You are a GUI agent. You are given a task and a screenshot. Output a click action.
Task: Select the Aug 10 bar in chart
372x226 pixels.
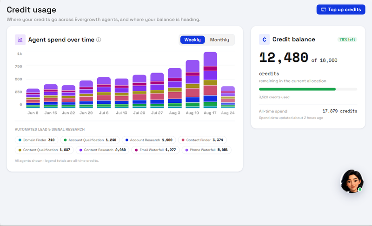(193, 84)
